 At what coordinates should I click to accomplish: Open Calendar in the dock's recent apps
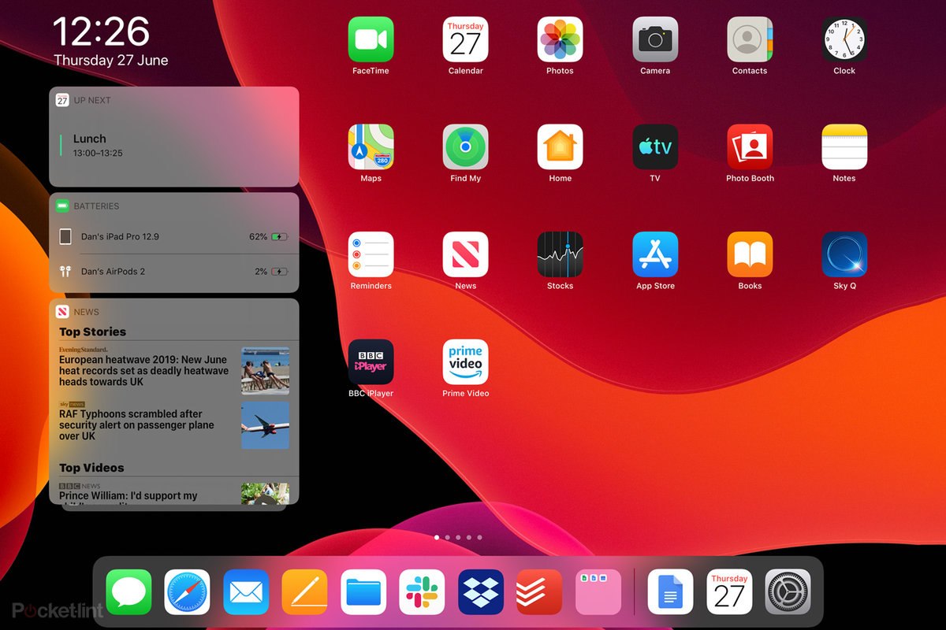coord(729,592)
